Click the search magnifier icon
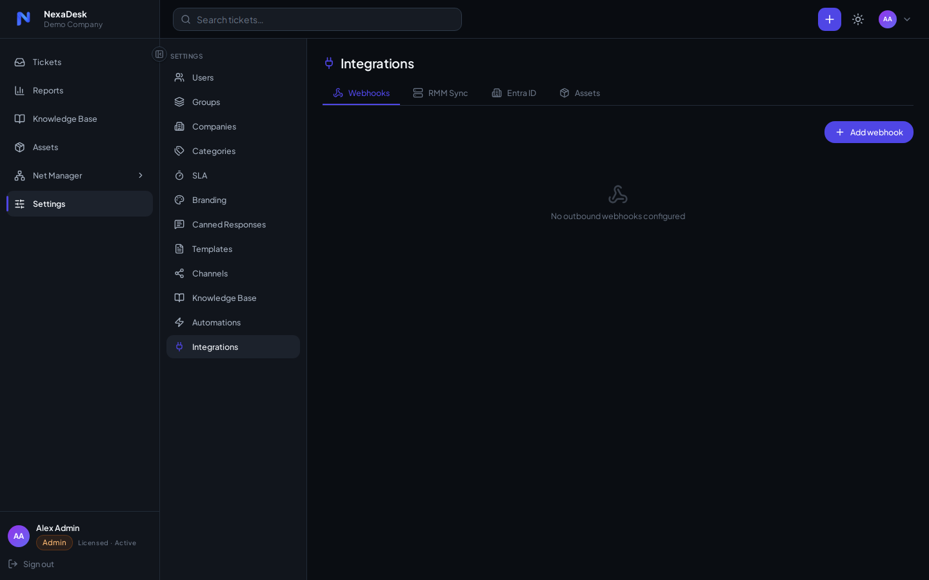 tap(186, 19)
